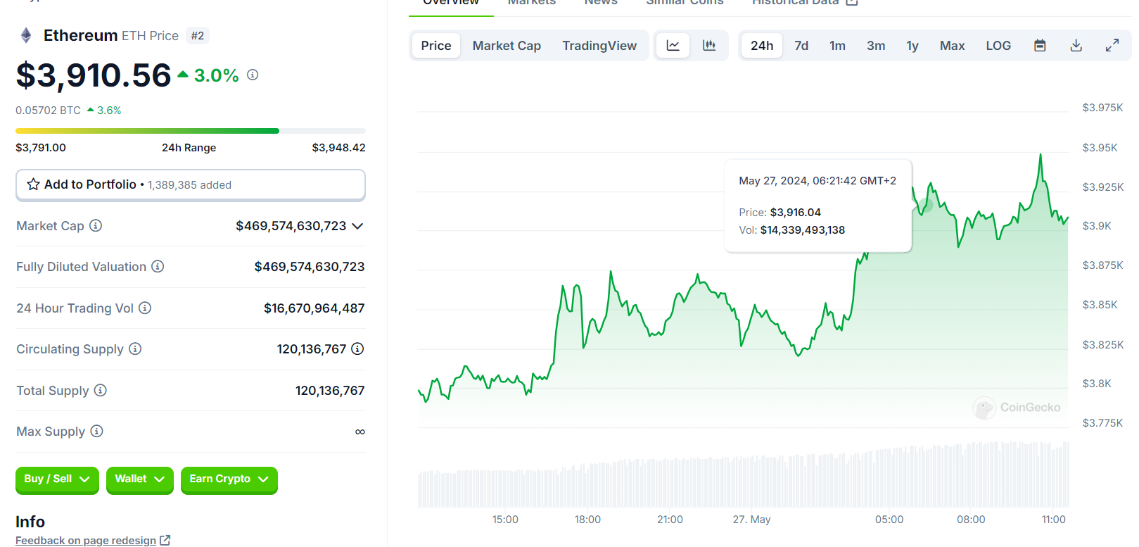The image size is (1139, 547).
Task: Open Feedback on page redesign link
Action: tap(86, 540)
